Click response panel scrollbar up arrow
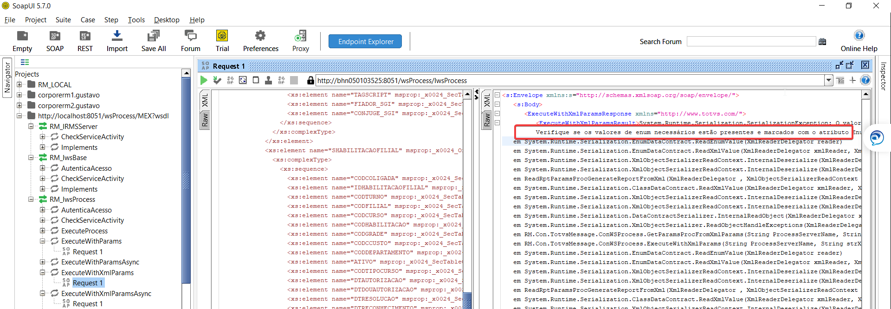891x309 pixels. [866, 94]
